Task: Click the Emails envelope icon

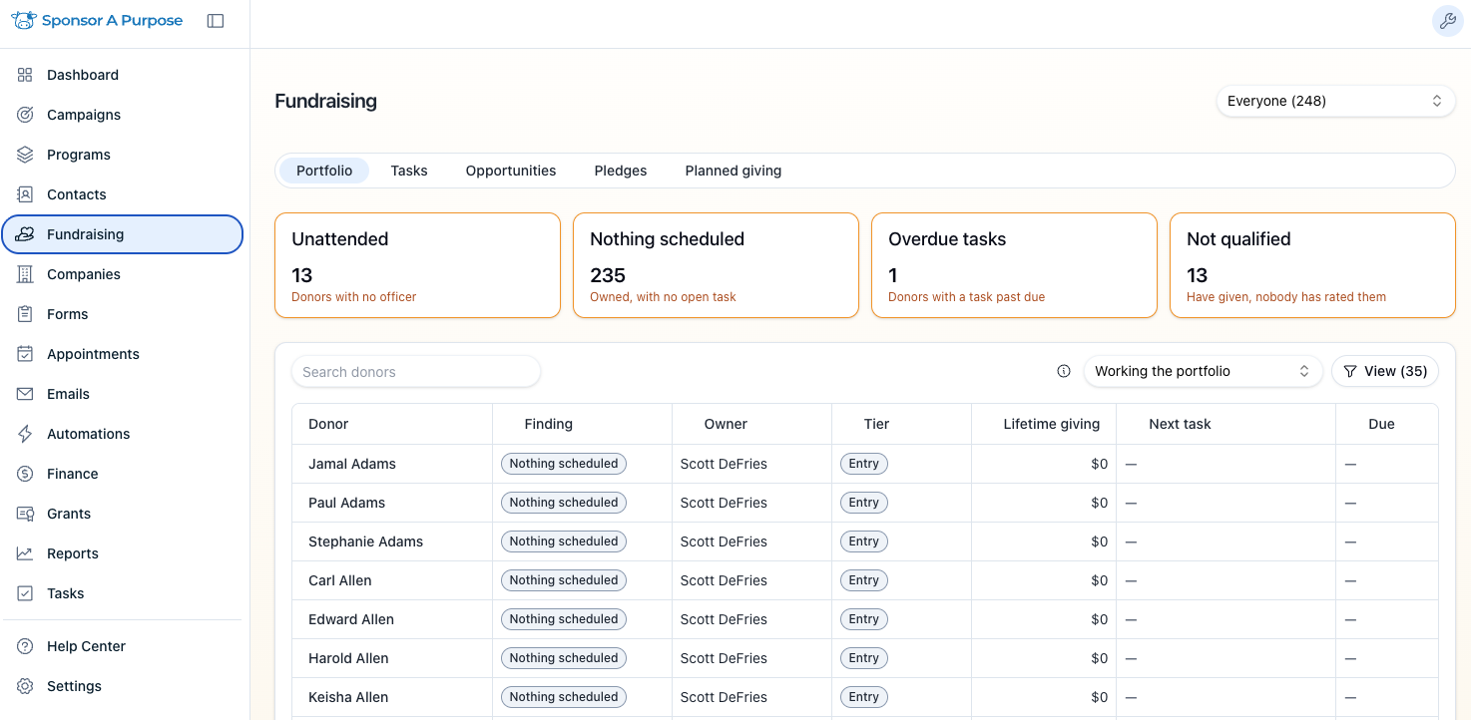Action: tap(25, 394)
